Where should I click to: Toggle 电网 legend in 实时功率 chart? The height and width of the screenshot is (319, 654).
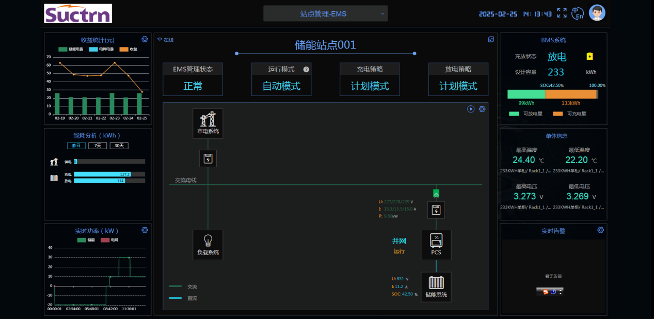[x=109, y=240]
